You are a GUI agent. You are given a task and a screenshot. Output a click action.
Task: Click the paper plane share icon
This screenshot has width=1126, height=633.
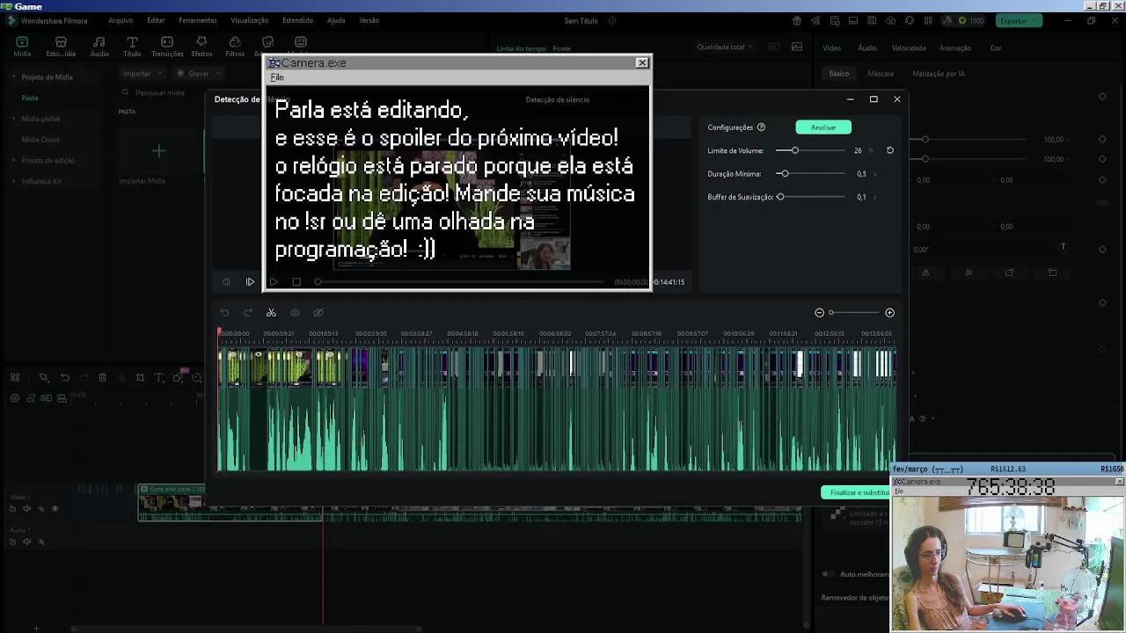(815, 20)
